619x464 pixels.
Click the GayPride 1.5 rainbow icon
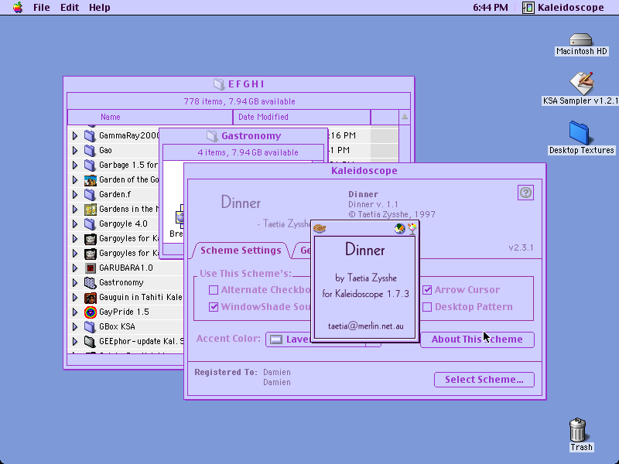[x=91, y=312]
